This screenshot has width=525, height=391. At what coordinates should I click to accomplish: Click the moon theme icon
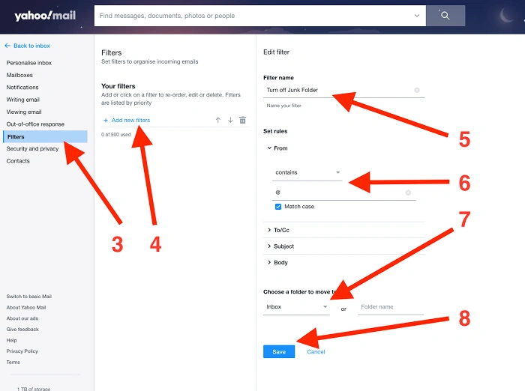[506, 16]
